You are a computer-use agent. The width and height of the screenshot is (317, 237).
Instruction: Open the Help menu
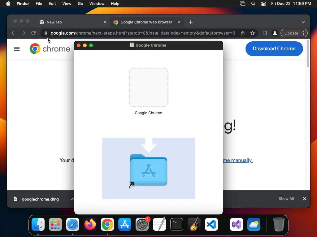tap(115, 4)
